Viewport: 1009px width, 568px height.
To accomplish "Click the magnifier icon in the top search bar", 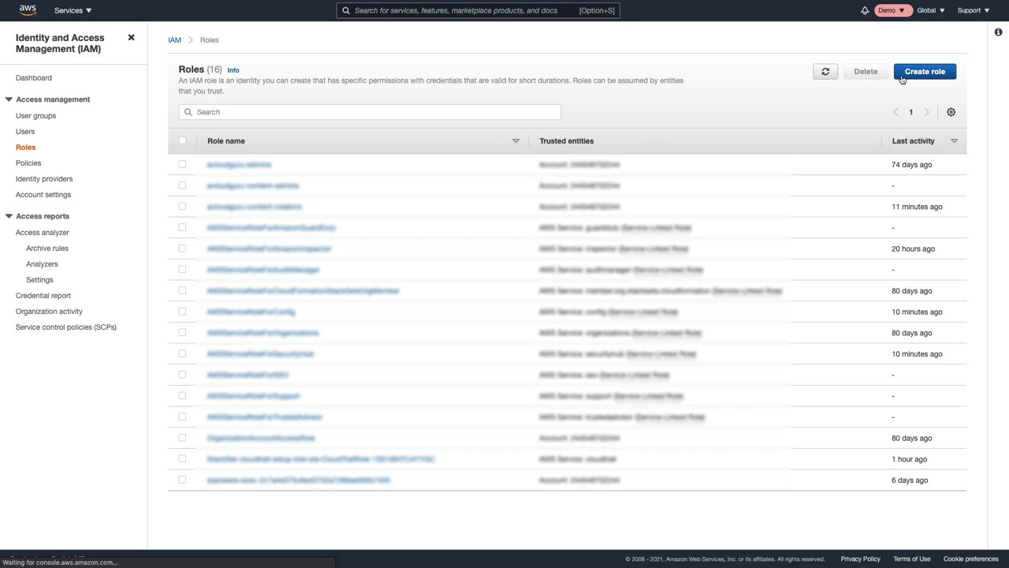I will pos(346,10).
